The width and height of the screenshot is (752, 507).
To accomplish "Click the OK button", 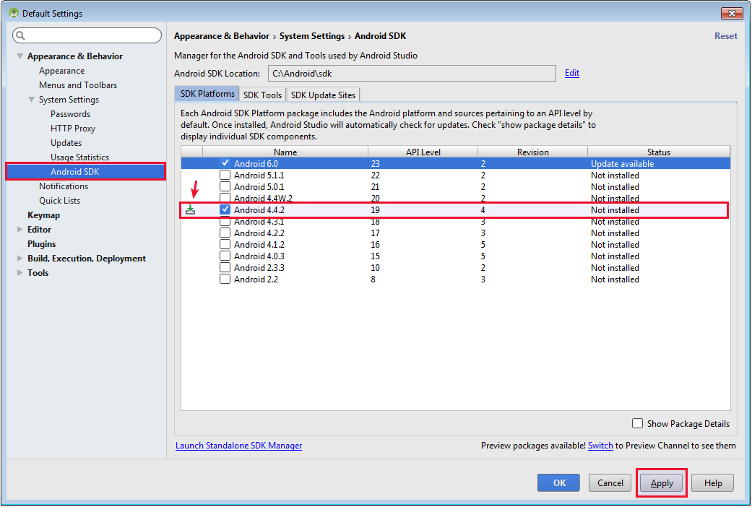I will coord(558,483).
